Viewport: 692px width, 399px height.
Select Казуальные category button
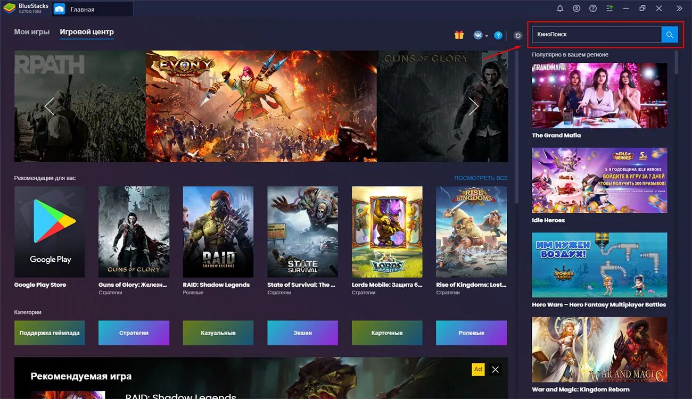[x=218, y=333]
